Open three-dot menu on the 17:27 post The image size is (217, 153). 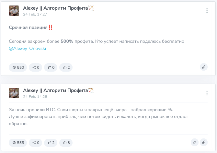pos(207,11)
